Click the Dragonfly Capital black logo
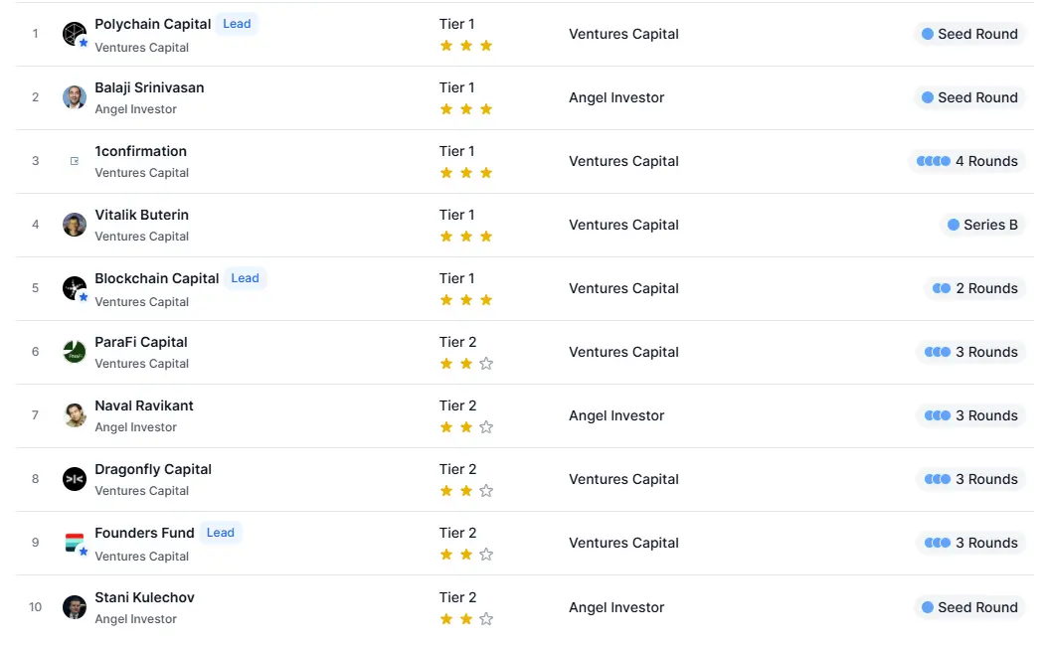 tap(75, 479)
